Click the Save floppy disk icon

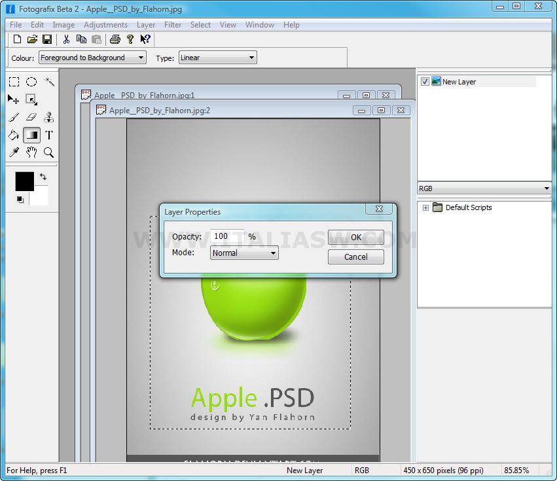[47, 39]
